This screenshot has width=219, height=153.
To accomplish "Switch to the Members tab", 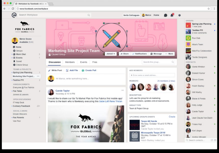I will point(70,62).
